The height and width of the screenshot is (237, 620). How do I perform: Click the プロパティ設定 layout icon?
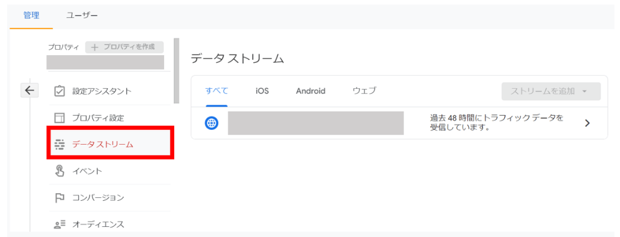click(59, 118)
